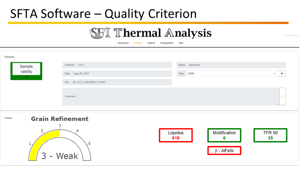Click the plus button beside Alloy
The height and width of the screenshot is (169, 301).
[x=282, y=74]
